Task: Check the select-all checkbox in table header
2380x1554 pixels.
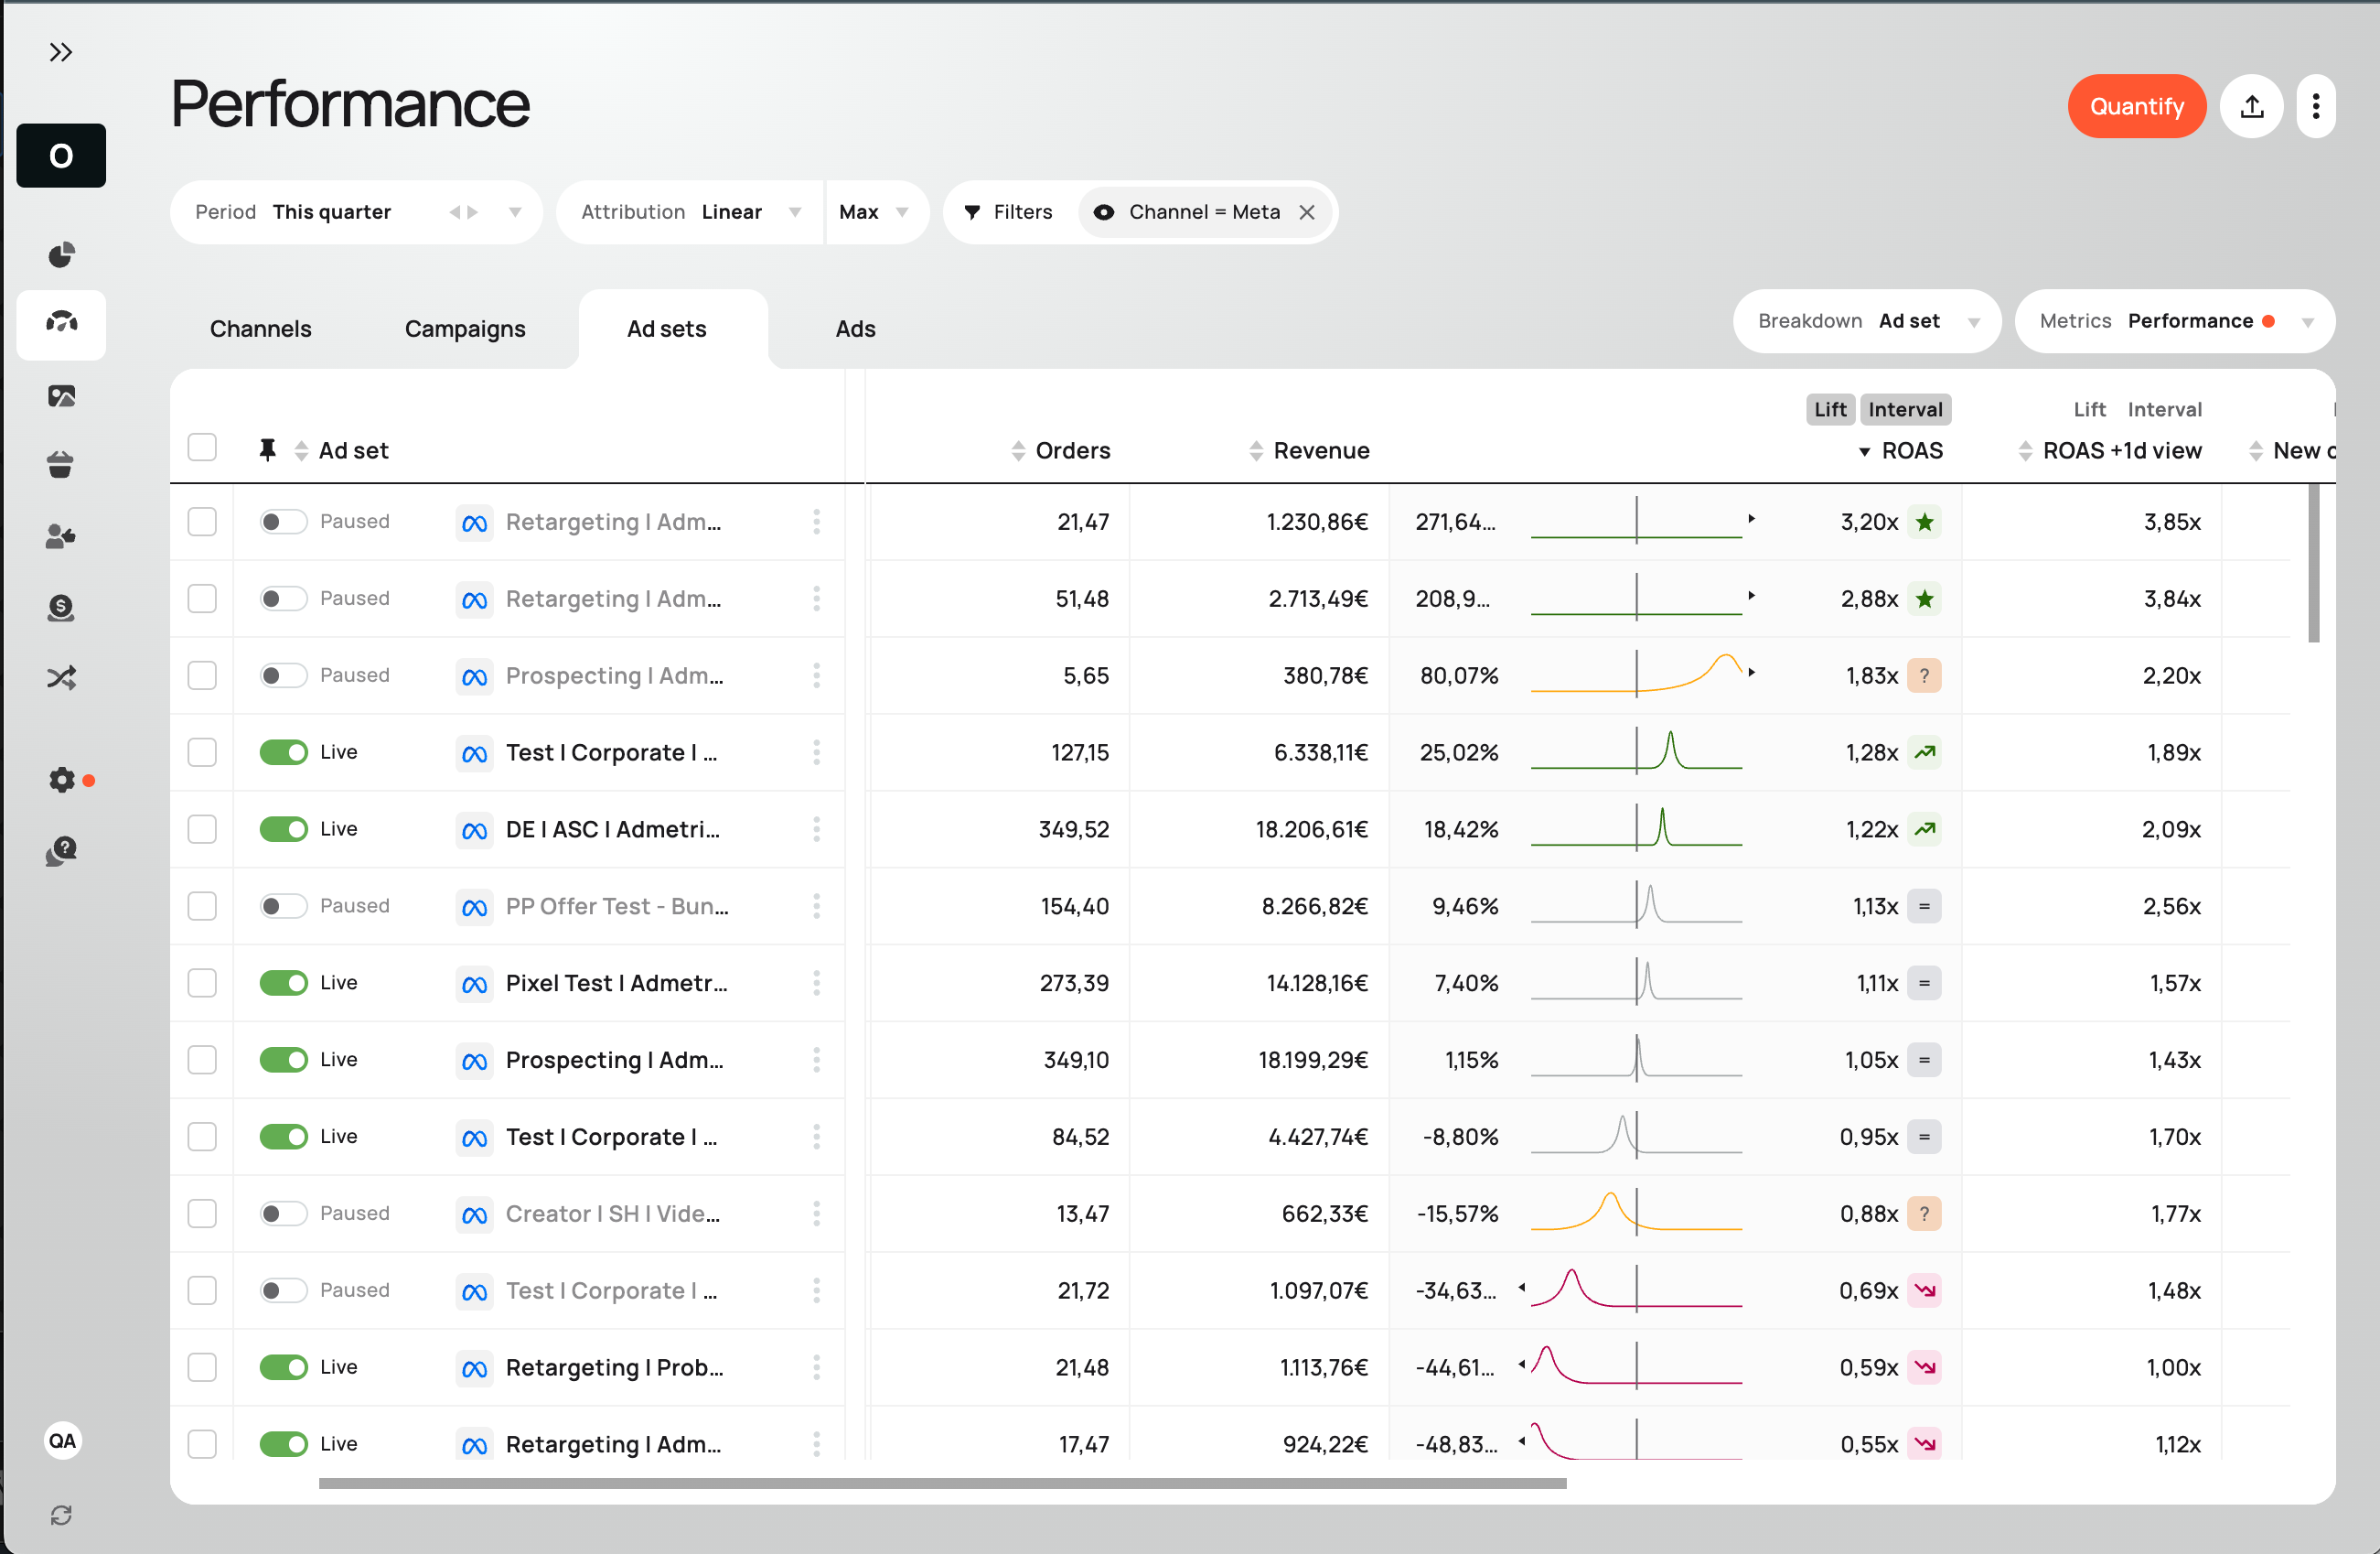Action: pyautogui.click(x=202, y=448)
